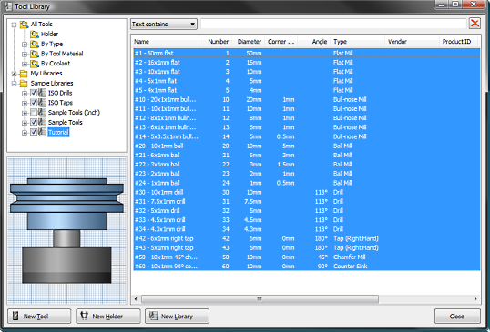The width and height of the screenshot is (490, 332).
Task: Expand the By Type node
Action: click(25, 45)
